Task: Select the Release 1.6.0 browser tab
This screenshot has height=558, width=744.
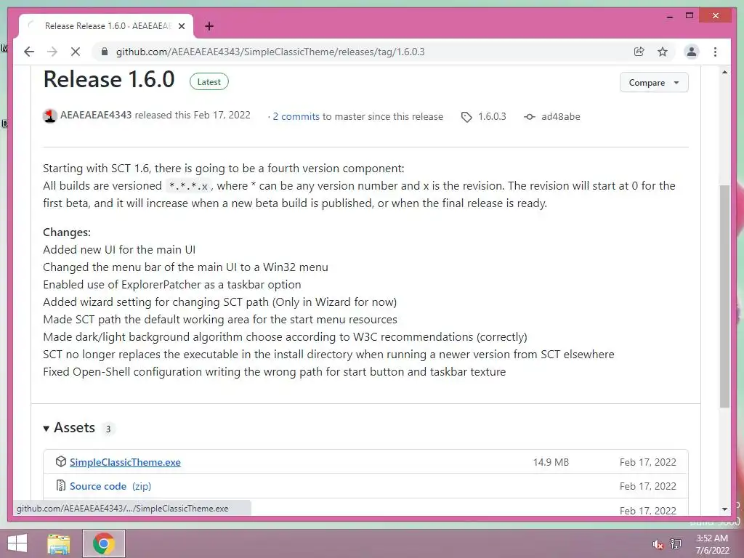Action: [106, 26]
